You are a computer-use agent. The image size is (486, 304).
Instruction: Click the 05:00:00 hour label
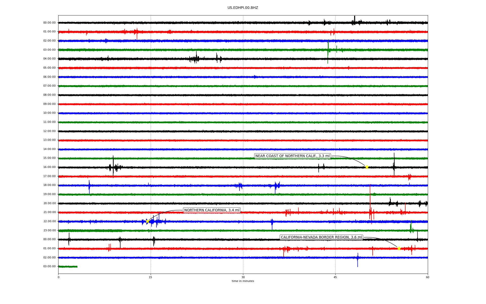point(49,68)
